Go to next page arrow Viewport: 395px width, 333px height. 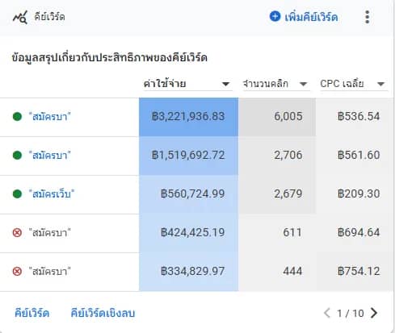[x=374, y=313]
